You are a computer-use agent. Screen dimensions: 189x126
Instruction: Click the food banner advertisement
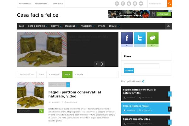point(140,14)
